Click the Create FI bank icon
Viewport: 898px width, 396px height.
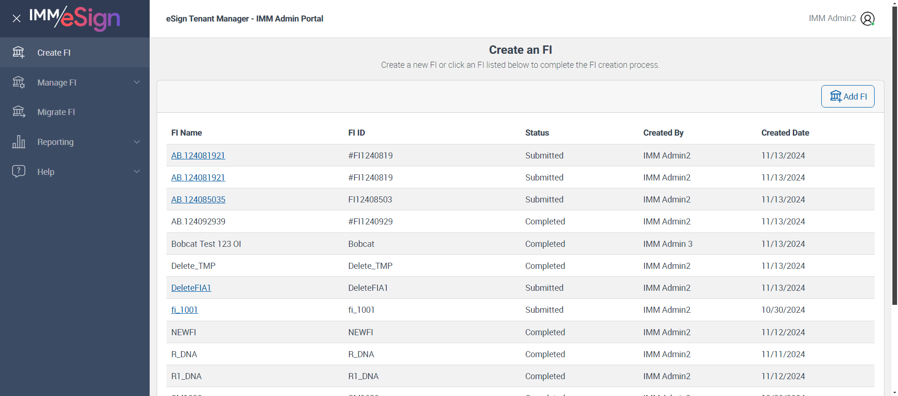pos(19,52)
